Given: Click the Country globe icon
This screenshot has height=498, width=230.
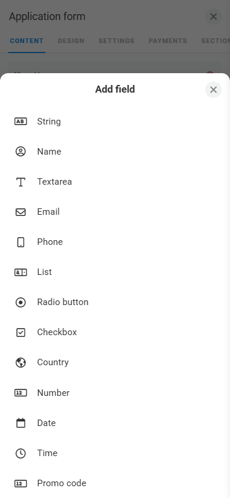Looking at the screenshot, I should (21, 362).
